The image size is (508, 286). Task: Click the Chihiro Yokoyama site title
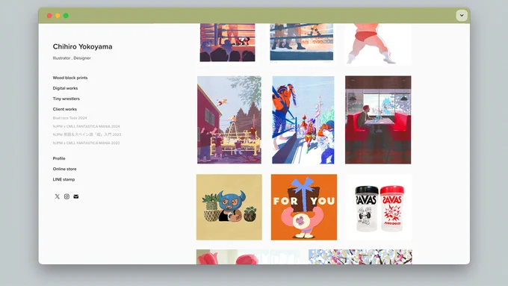[82, 46]
